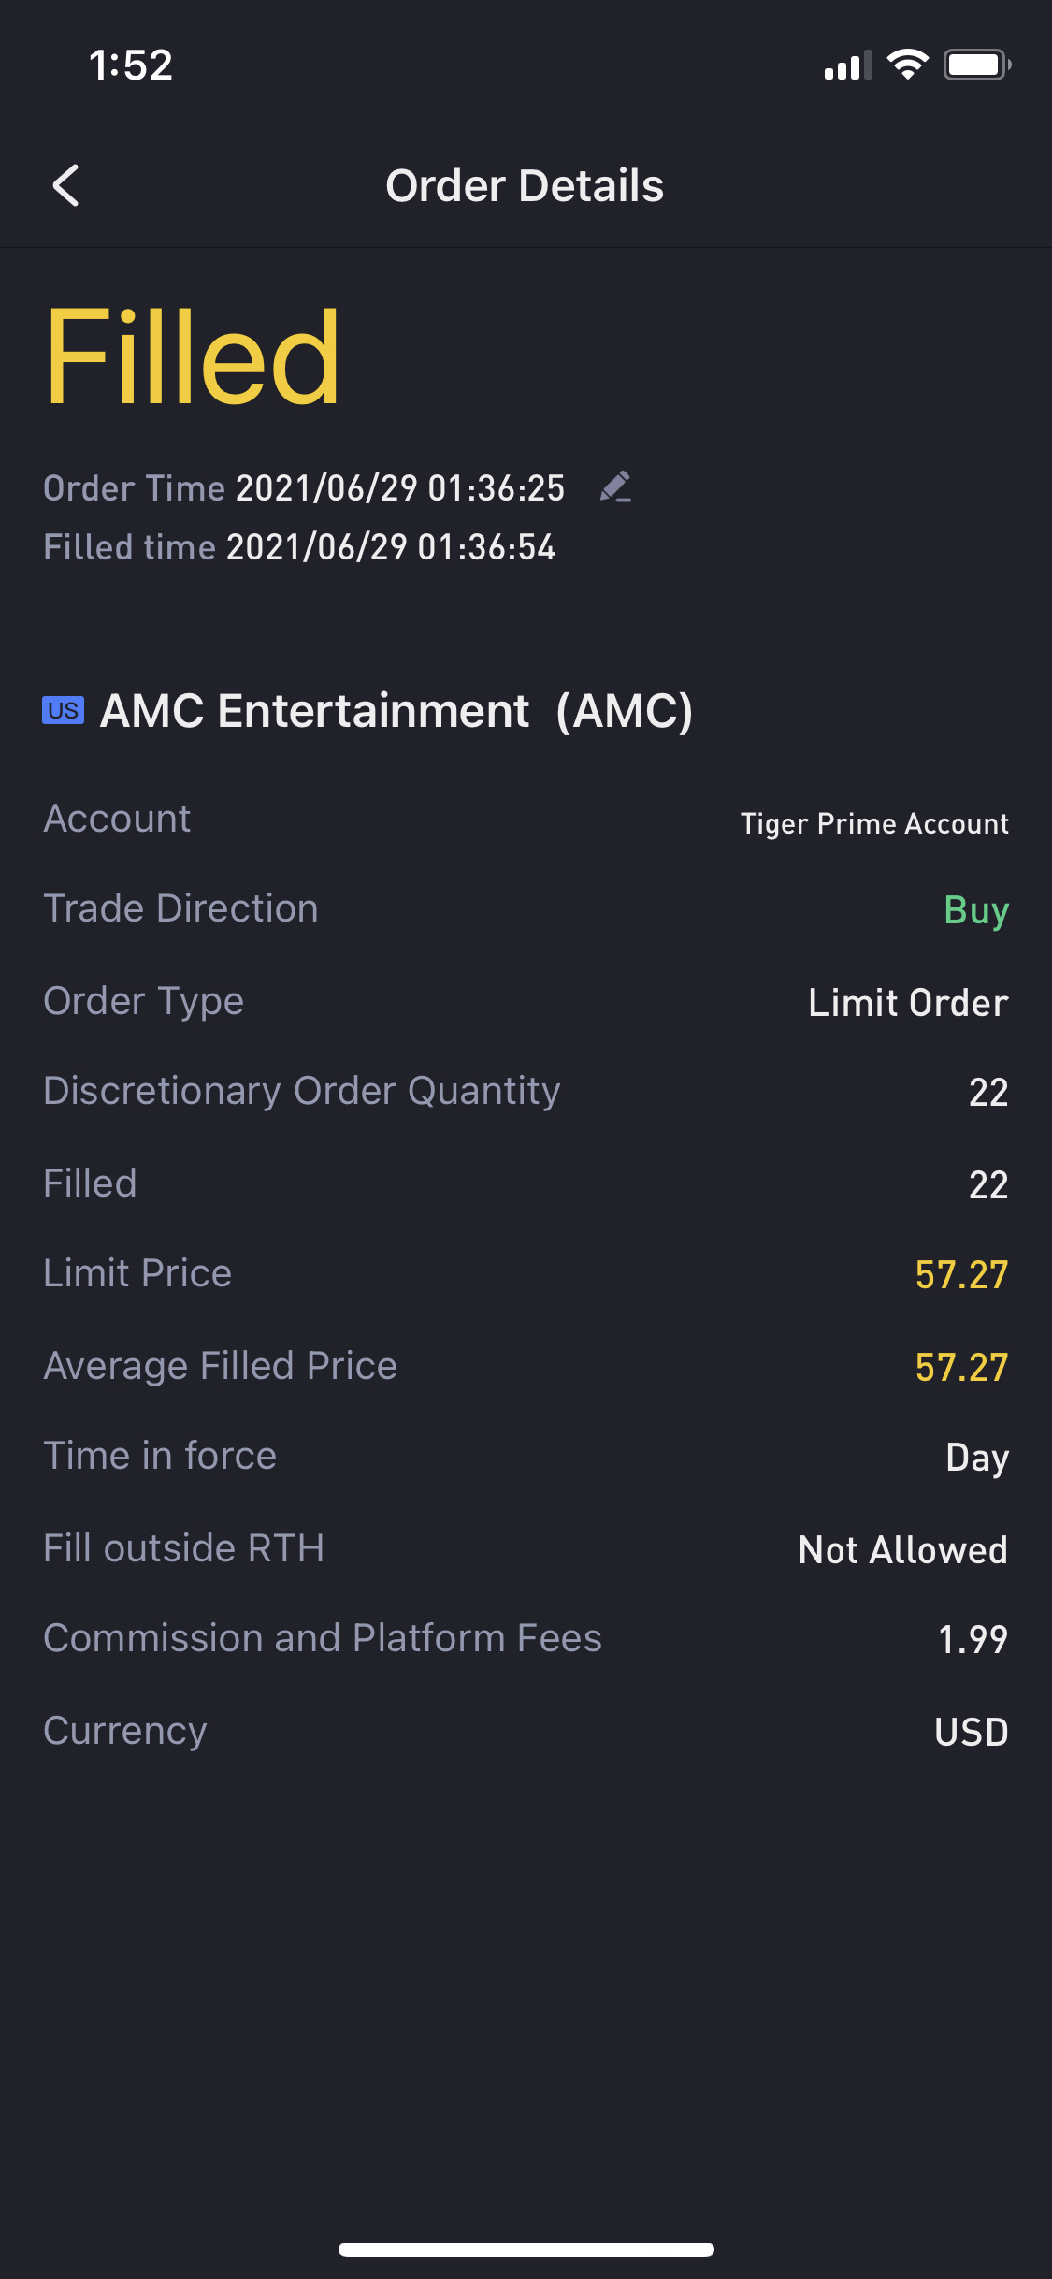1052x2279 pixels.
Task: Tap the Currency USD value
Action: pyautogui.click(x=971, y=1732)
